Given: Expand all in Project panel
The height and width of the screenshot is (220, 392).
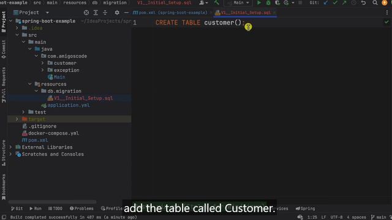Looking at the screenshot, I should (96, 12).
